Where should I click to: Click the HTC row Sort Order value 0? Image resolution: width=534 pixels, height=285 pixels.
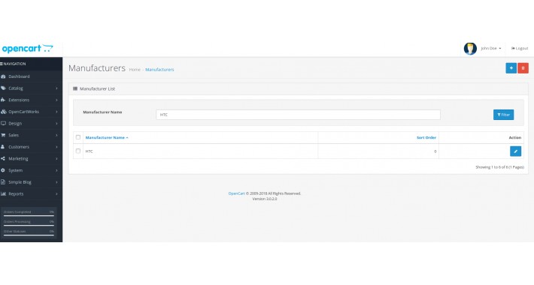point(435,151)
